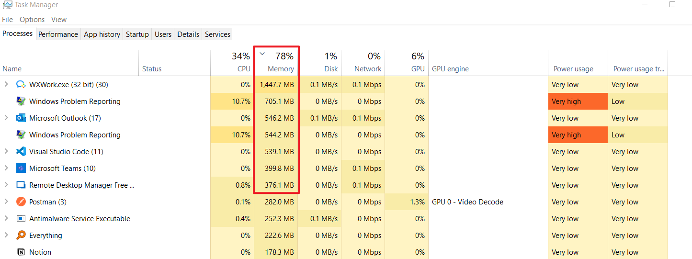Click the Microsoft Outlook process icon
This screenshot has width=692, height=259.
click(21, 118)
